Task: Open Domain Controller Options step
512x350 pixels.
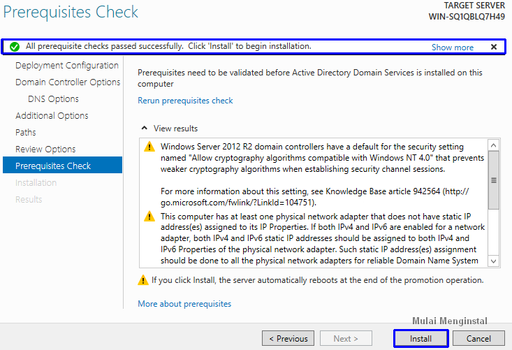Action: [x=68, y=82]
